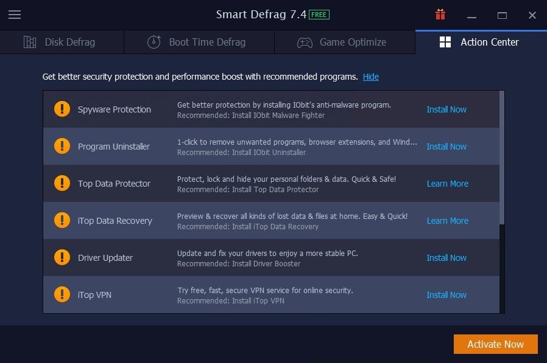Click the iTop VPN warning icon
547x363 pixels.
[x=62, y=295]
